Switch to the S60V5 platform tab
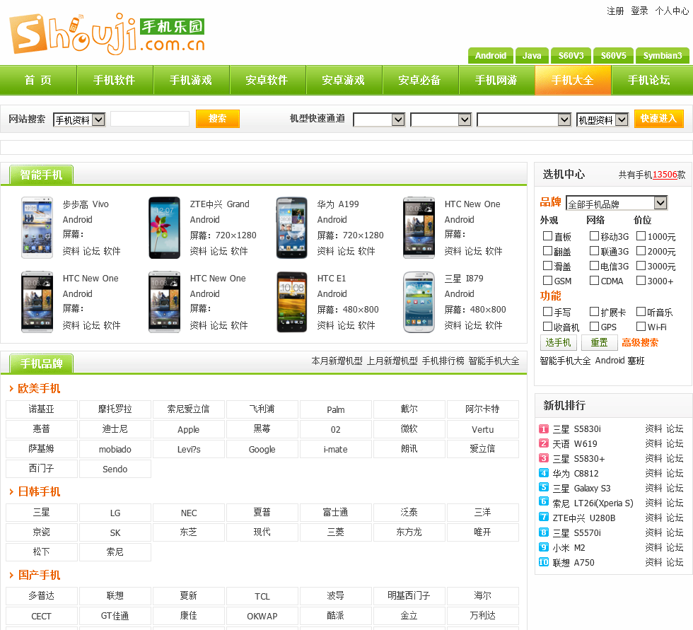 (x=614, y=56)
